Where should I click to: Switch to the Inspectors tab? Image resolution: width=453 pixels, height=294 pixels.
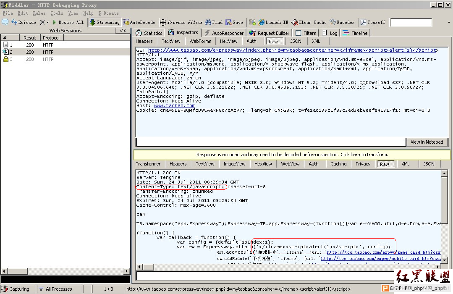(x=183, y=32)
